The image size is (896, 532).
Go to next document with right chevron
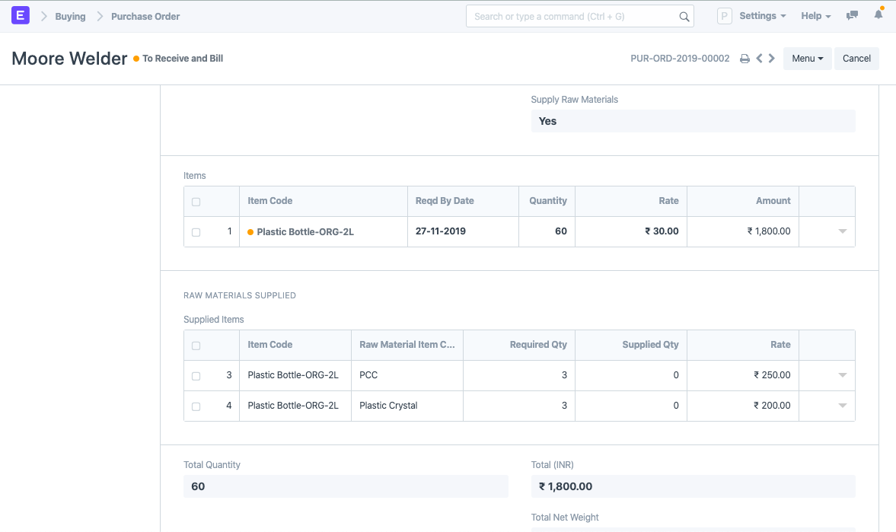click(x=772, y=59)
